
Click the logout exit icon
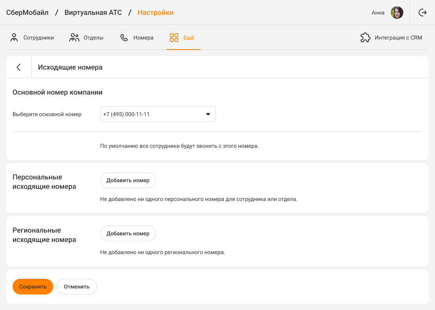click(x=422, y=13)
